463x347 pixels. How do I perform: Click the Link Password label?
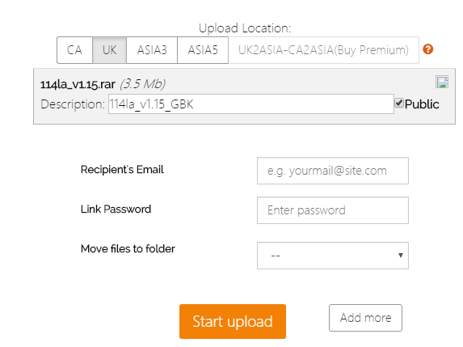click(116, 209)
